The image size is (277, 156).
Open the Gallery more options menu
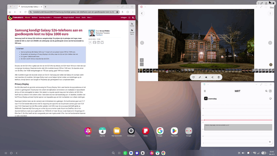[270, 13]
